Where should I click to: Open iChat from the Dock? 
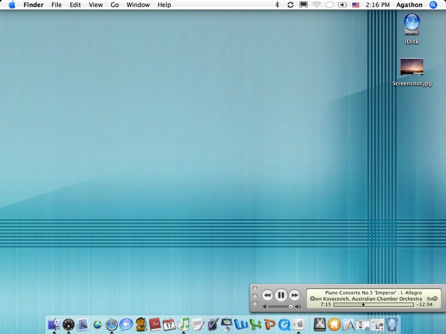(126, 324)
